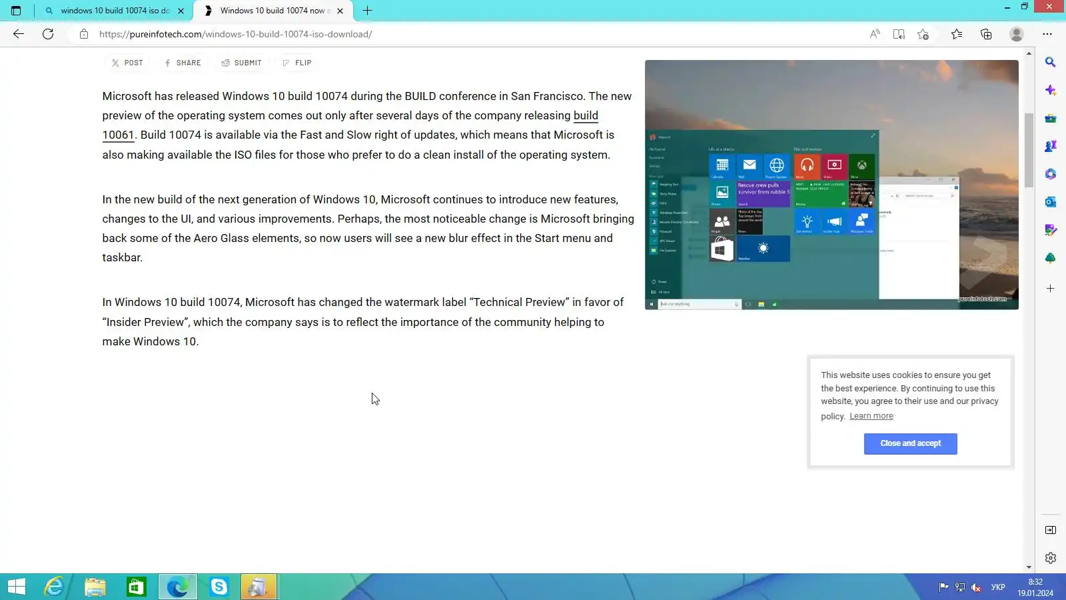Click the Reddit SUBMIT button
The height and width of the screenshot is (600, 1066).
[x=241, y=63]
